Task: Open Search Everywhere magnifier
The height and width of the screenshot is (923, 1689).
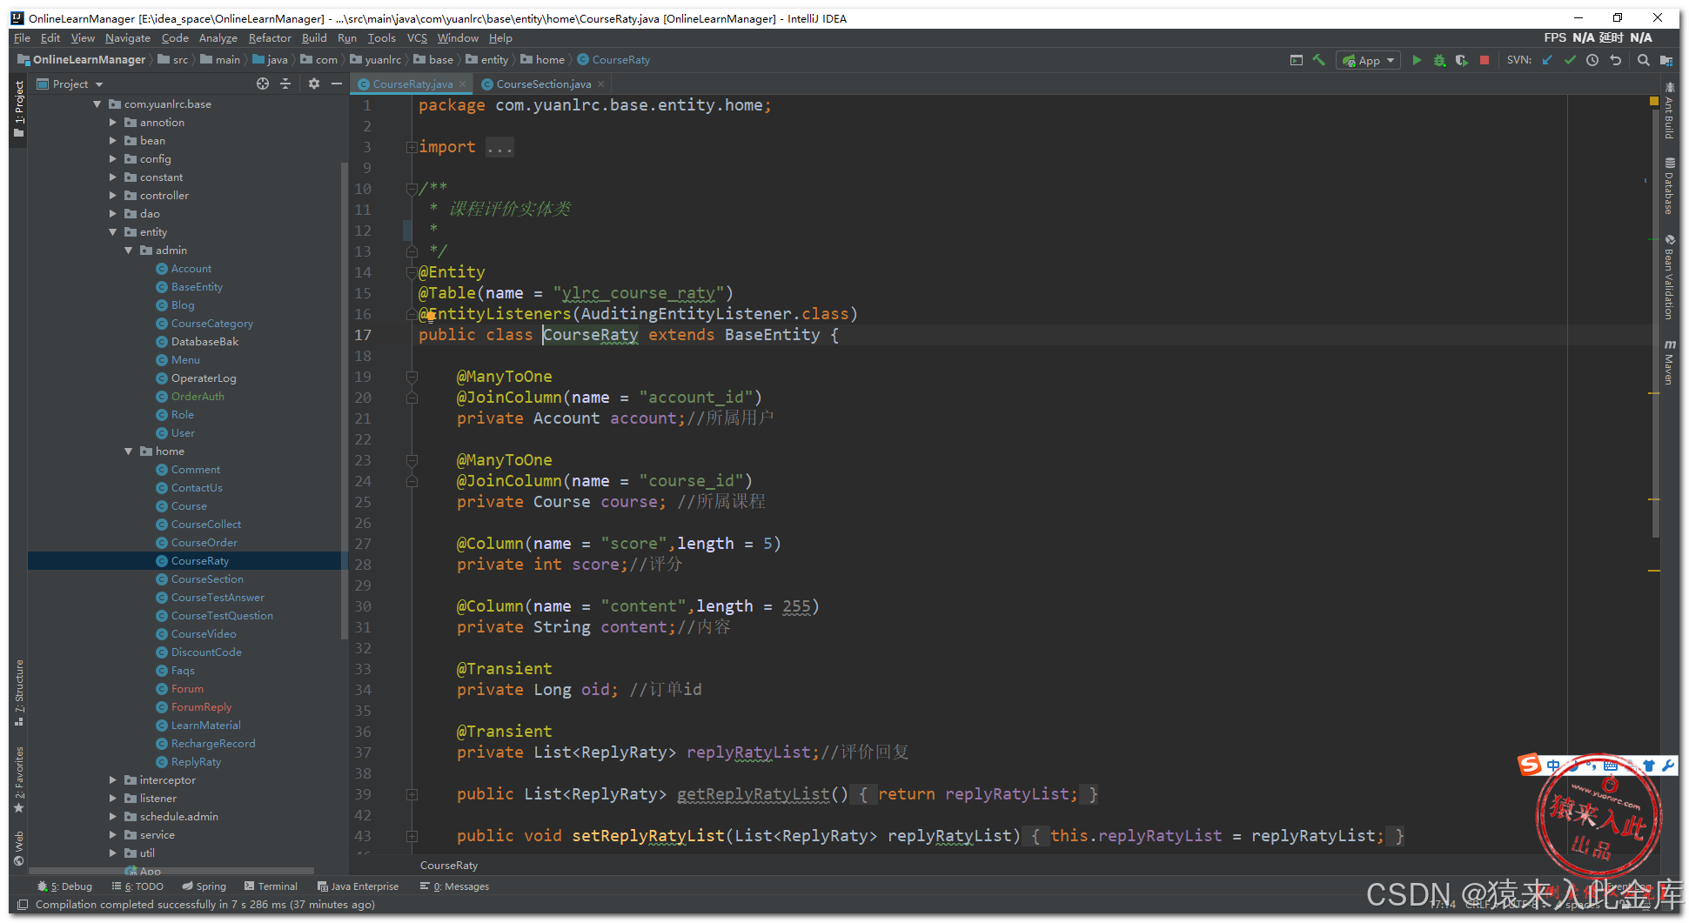Action: [x=1643, y=60]
